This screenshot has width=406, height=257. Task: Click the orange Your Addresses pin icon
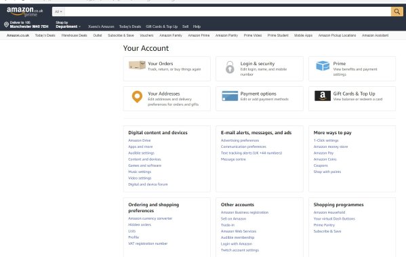137,97
